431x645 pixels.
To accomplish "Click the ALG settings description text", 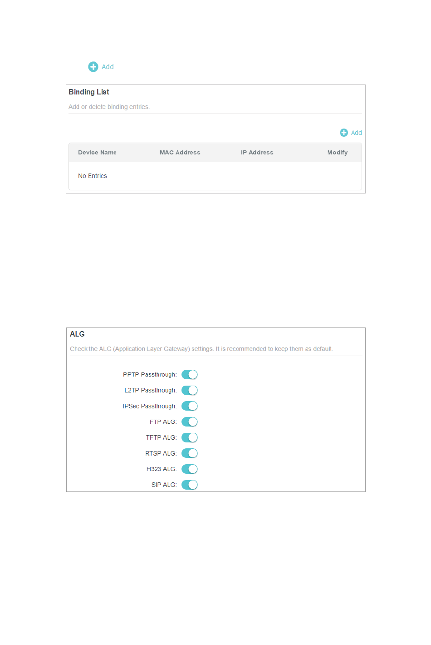I will (x=201, y=349).
